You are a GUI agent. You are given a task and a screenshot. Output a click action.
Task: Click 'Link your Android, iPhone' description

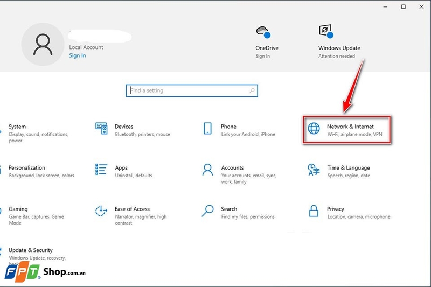tap(248, 134)
